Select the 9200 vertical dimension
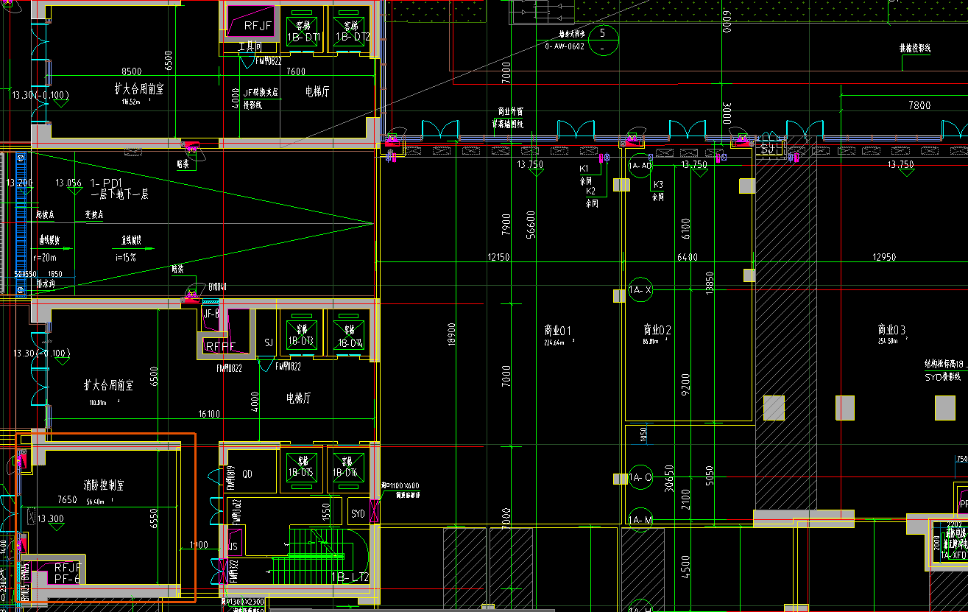The image size is (968, 612). 686,385
